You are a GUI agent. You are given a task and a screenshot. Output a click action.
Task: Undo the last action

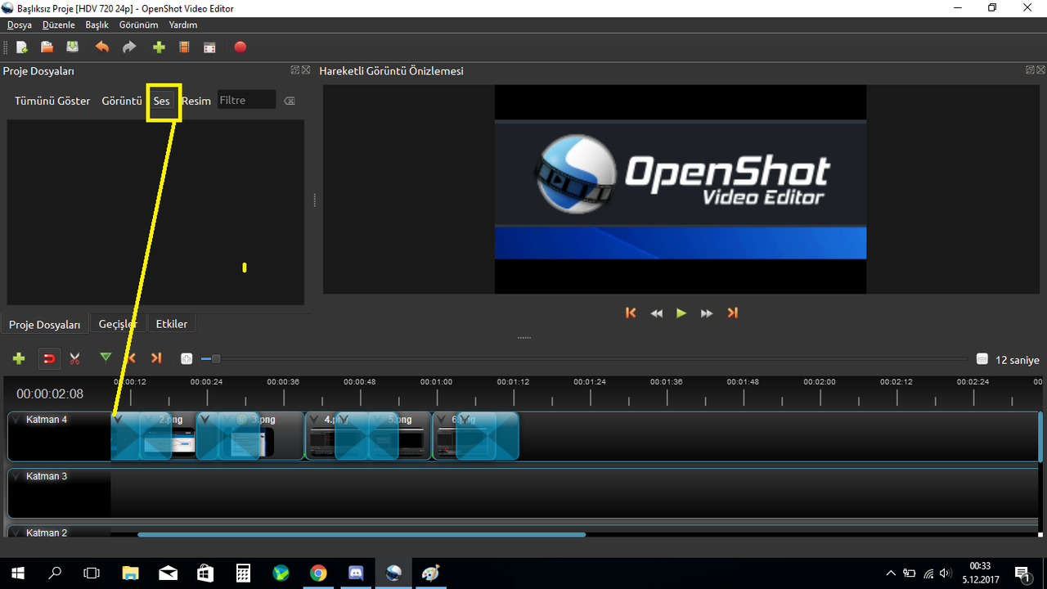click(x=102, y=47)
